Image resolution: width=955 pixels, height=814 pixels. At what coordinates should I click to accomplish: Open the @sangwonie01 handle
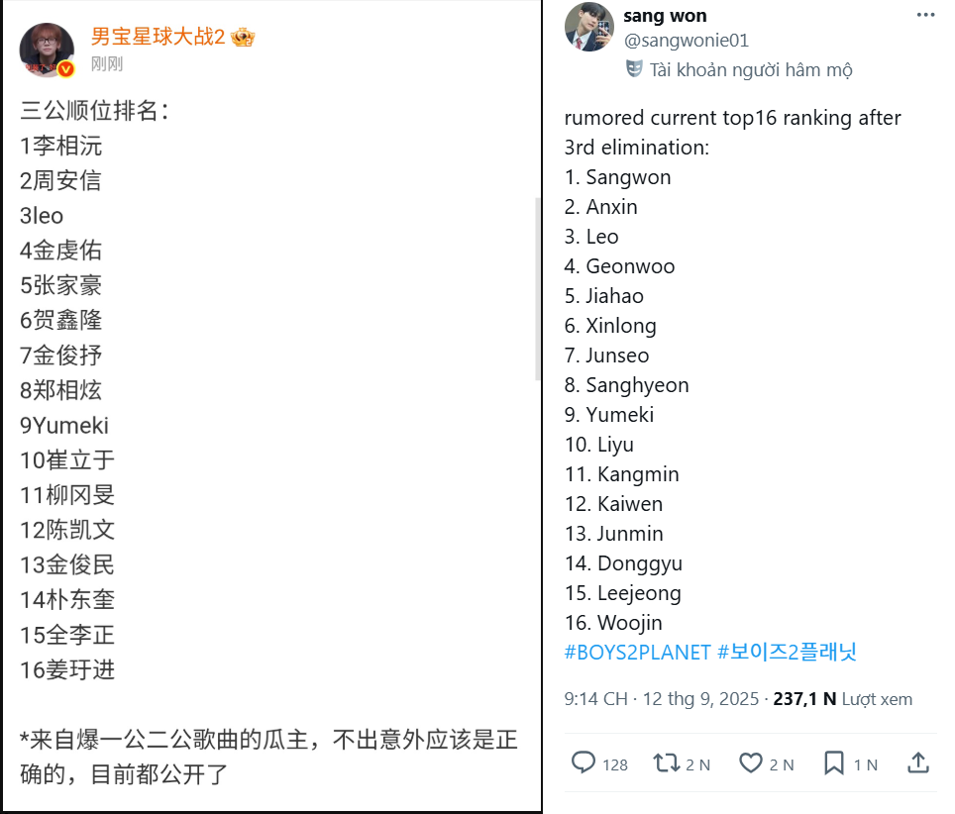point(686,41)
